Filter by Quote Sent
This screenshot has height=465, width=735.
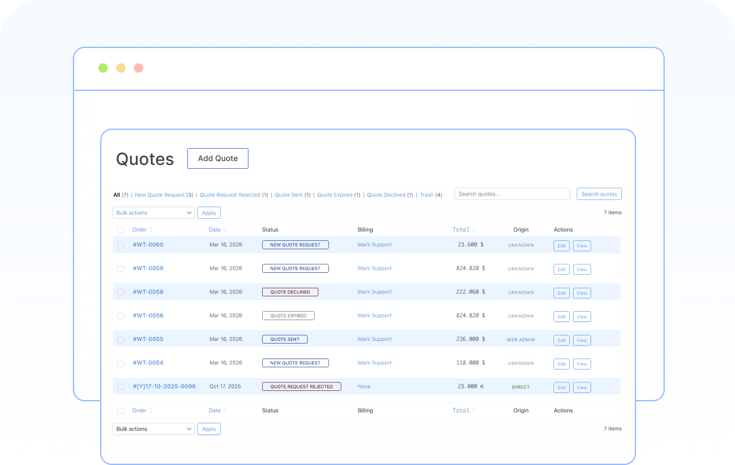[x=289, y=195]
